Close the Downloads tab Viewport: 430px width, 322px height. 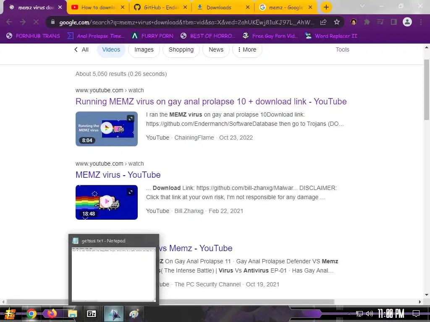(x=248, y=8)
